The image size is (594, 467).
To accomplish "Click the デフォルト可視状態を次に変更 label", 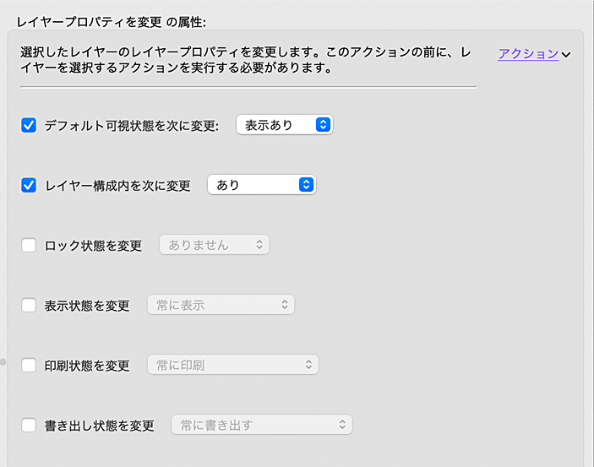I will coord(132,126).
